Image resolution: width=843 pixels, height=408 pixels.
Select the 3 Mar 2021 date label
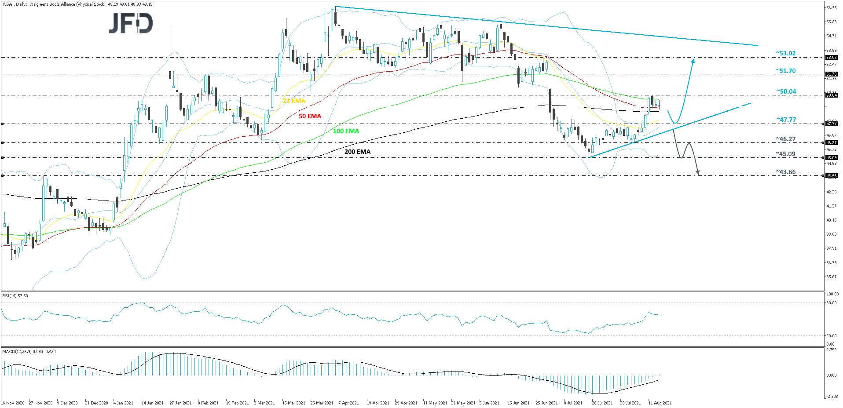pyautogui.click(x=264, y=403)
